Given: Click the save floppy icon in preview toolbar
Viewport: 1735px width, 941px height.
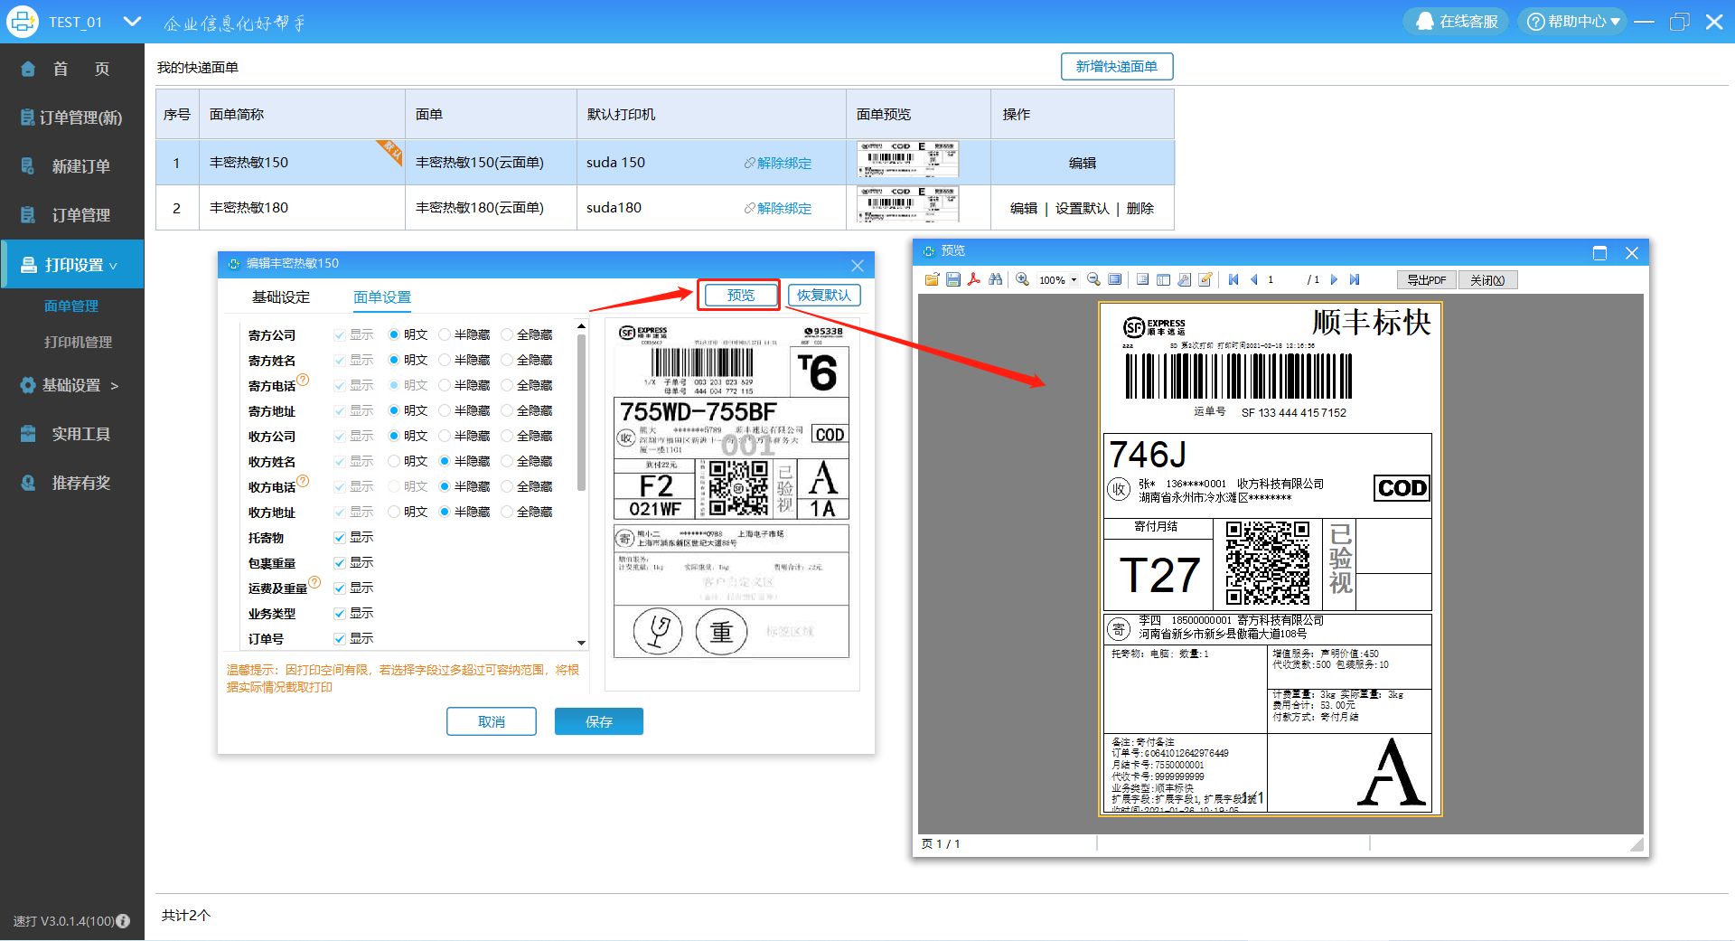Looking at the screenshot, I should [x=952, y=279].
